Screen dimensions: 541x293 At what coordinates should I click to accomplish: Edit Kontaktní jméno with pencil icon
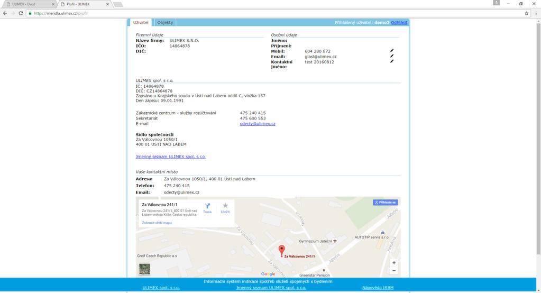coord(392,61)
